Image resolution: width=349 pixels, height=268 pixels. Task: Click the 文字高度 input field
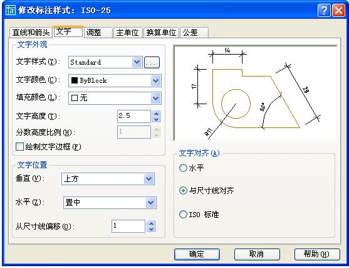tap(134, 116)
